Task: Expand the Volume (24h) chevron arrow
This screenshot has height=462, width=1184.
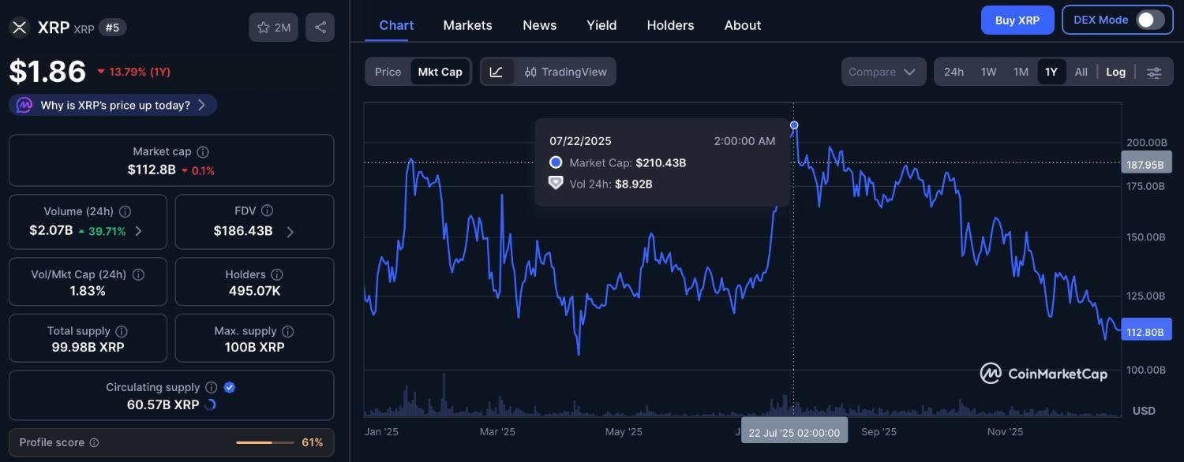Action: (x=139, y=231)
